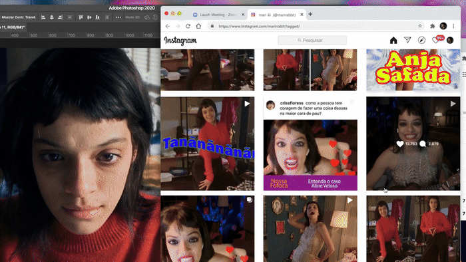Open a new browser tab
This screenshot has width=466, height=262.
click(310, 14)
